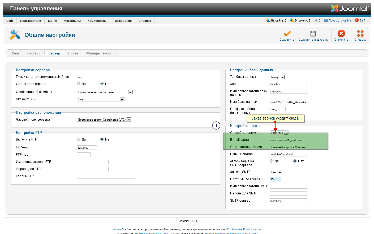Select Да for Включить FTP
The height and width of the screenshot is (234, 374).
(x=79, y=139)
